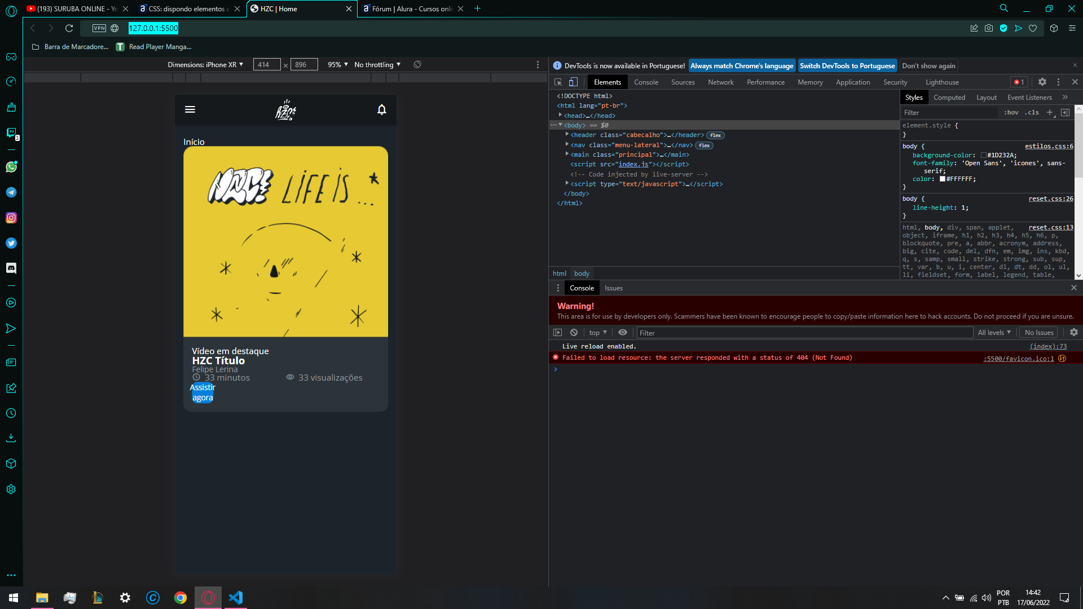This screenshot has width=1083, height=609.
Task: Switch to the Network tab
Action: click(x=721, y=82)
